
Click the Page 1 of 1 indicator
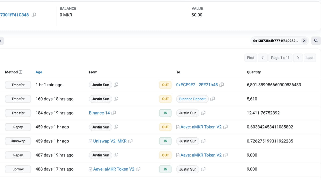pos(280,58)
